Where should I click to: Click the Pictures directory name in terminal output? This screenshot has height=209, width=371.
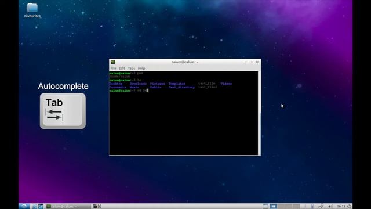tap(158, 84)
